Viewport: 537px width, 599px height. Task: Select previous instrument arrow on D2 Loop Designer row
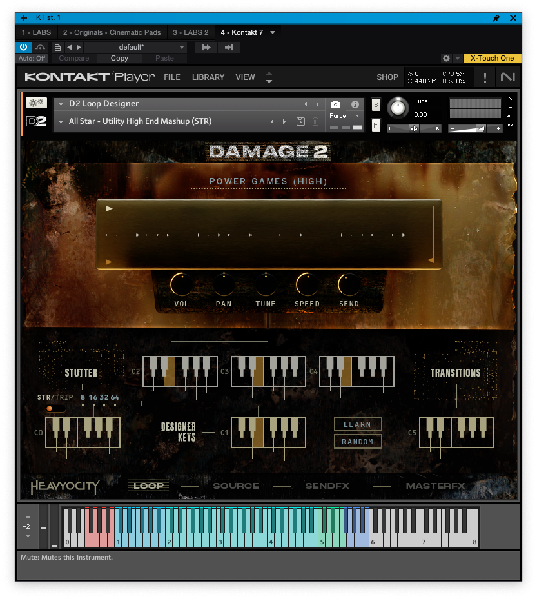click(305, 104)
